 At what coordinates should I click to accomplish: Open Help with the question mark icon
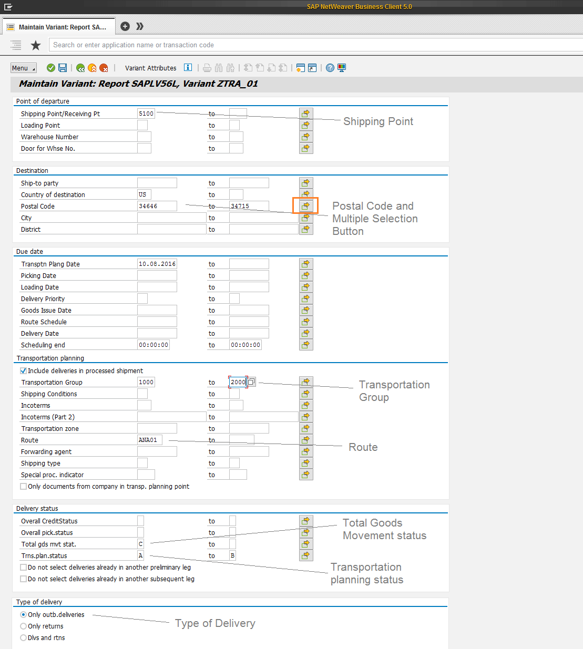[330, 68]
